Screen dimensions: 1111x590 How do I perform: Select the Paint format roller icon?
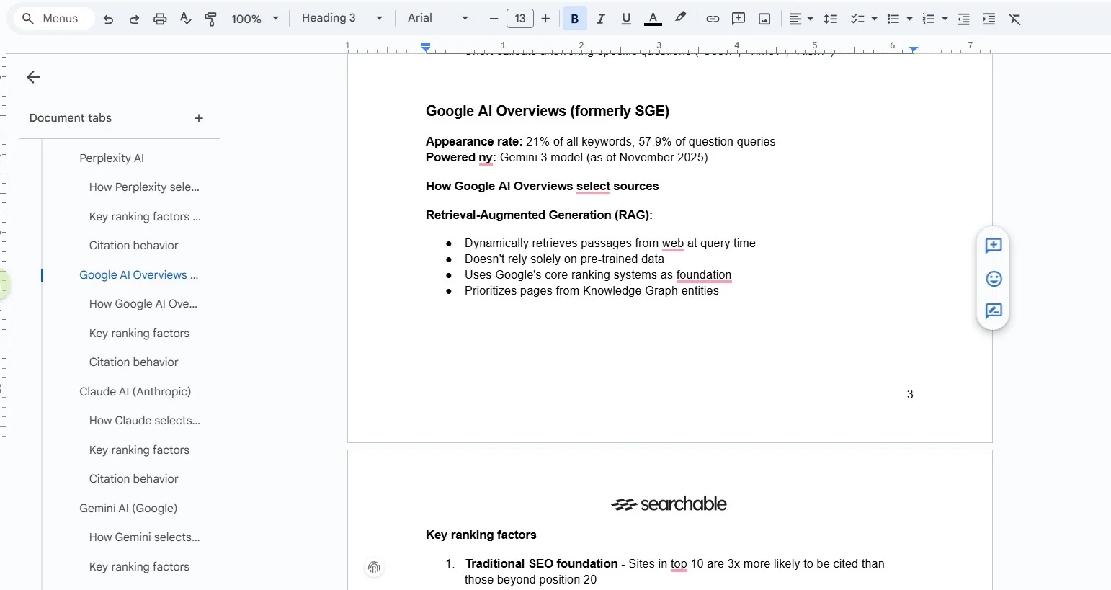211,19
